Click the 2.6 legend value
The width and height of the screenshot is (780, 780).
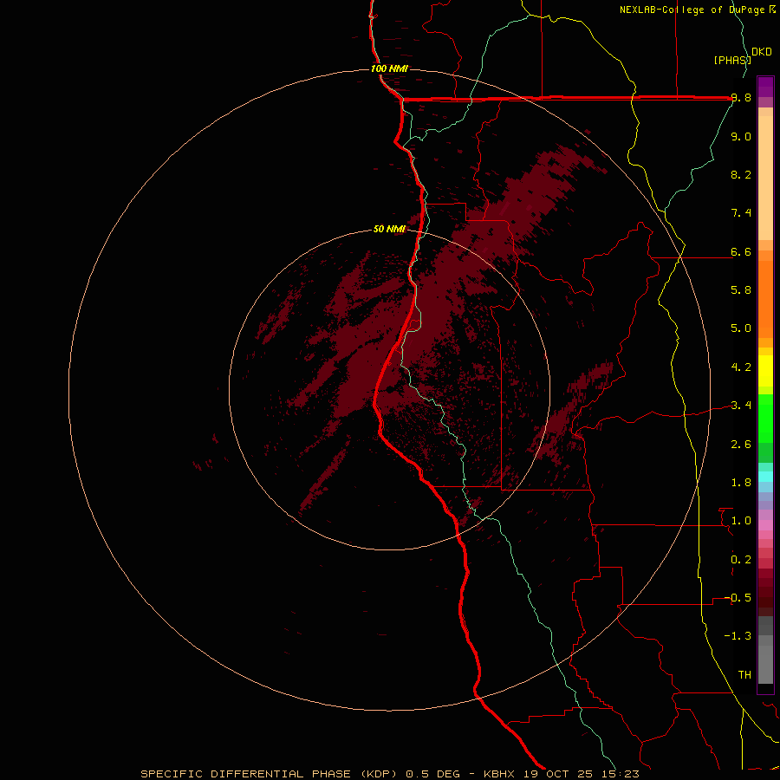[741, 445]
